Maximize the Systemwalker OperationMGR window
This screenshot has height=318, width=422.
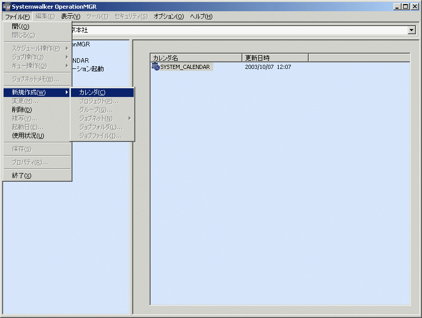pyautogui.click(x=405, y=7)
